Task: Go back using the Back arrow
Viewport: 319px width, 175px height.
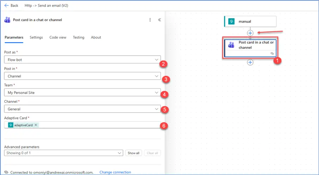Action: pyautogui.click(x=6, y=6)
